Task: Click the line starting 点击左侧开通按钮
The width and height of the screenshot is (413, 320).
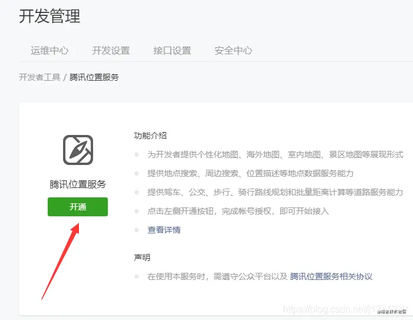Action: click(x=238, y=211)
